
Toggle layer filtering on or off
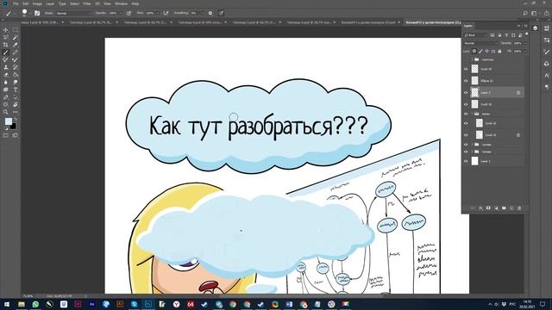(527, 34)
